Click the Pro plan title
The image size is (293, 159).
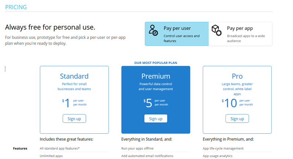[x=237, y=76]
